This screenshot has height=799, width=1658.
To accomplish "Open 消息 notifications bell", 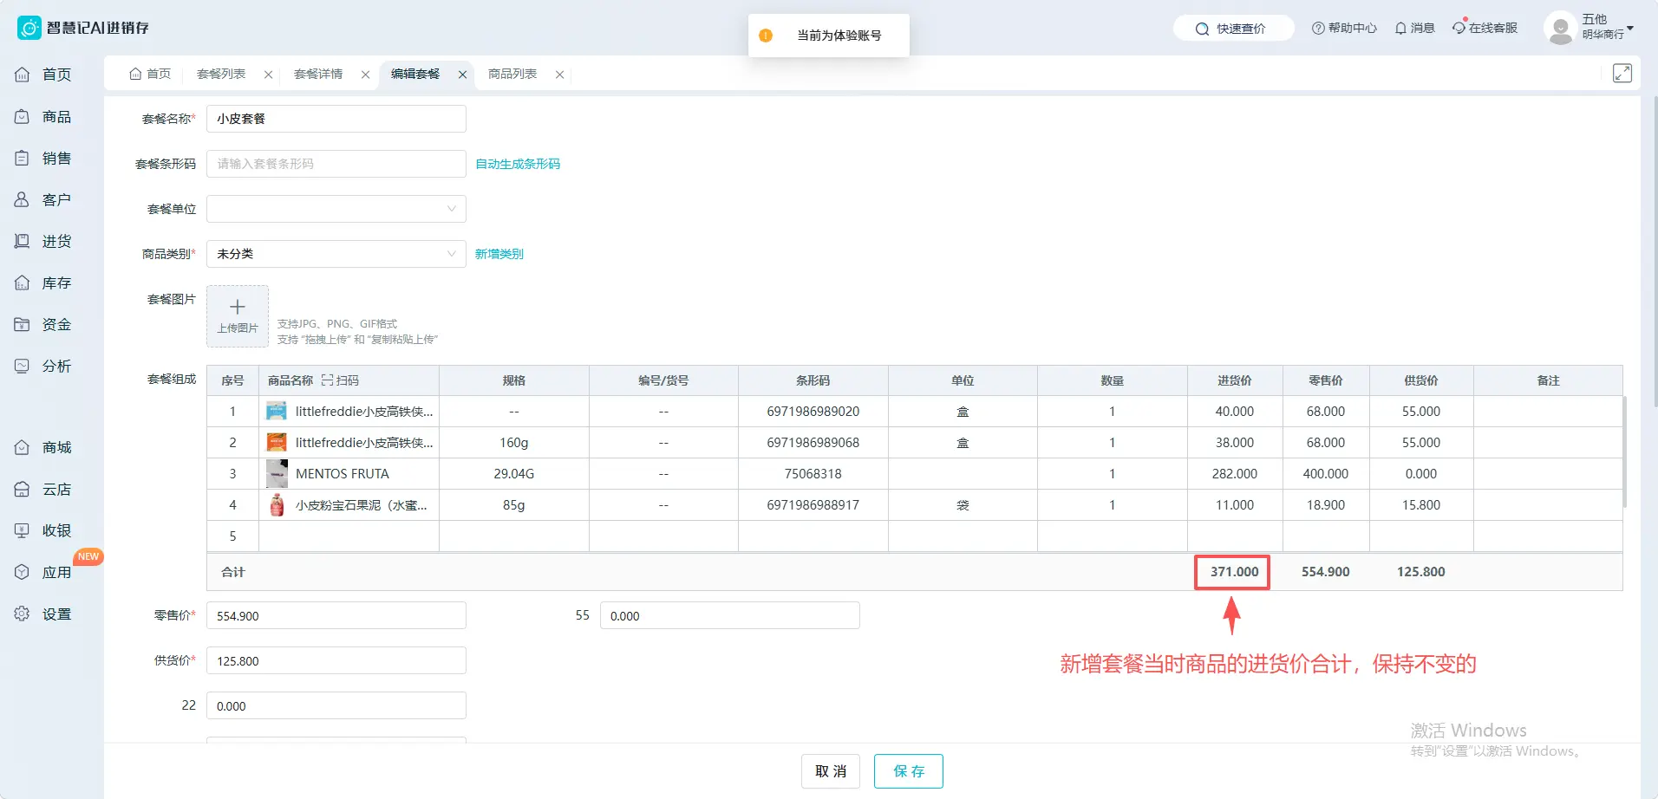I will pos(1414,28).
